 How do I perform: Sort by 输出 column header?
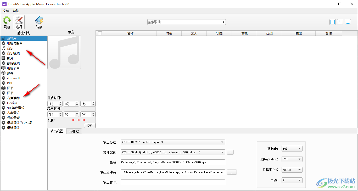[299, 33]
